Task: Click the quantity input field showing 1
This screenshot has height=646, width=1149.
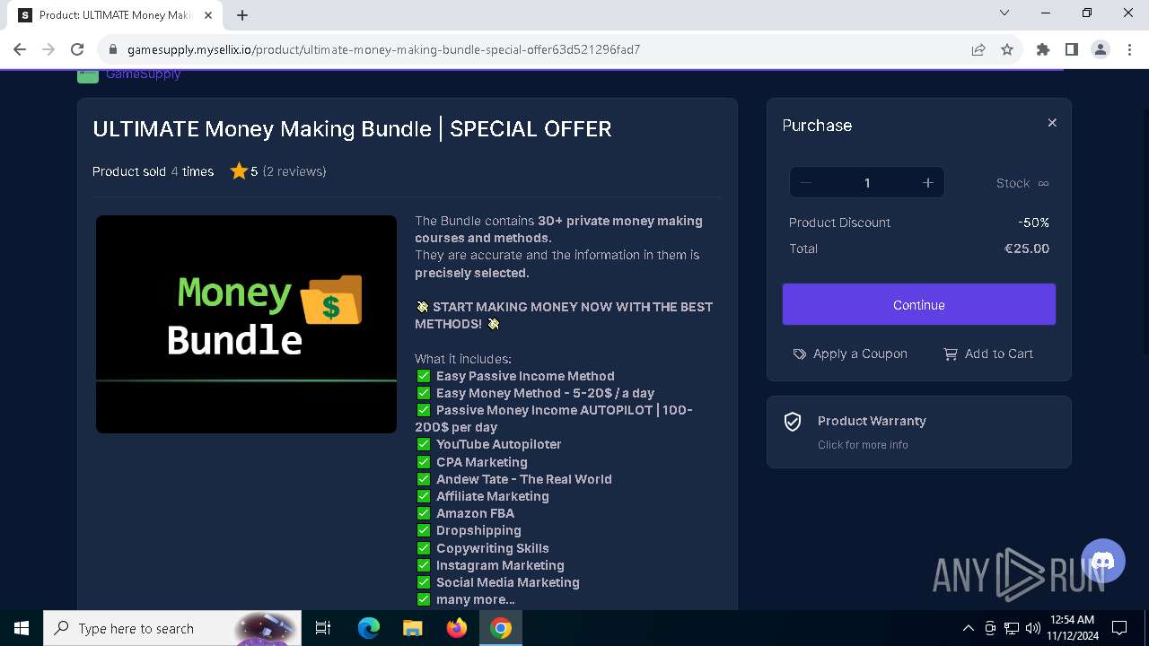Action: 867,183
